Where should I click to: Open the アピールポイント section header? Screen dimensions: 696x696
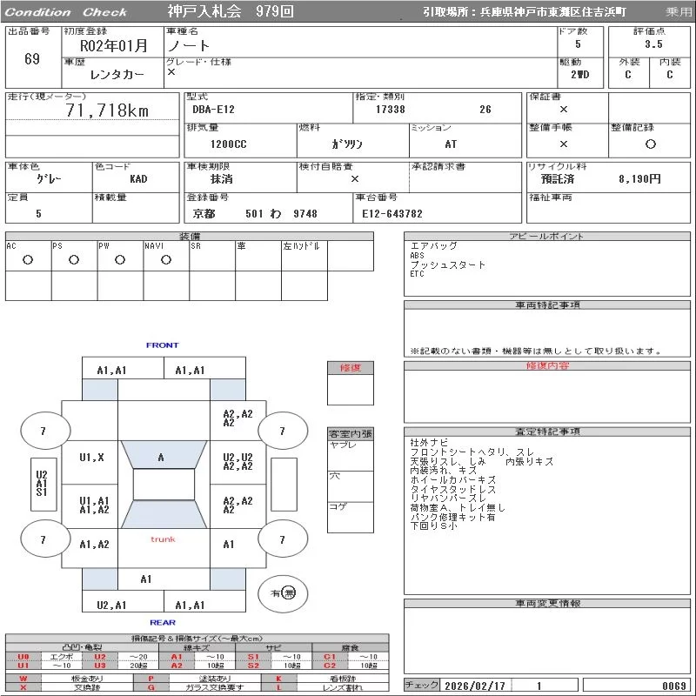[x=547, y=237]
